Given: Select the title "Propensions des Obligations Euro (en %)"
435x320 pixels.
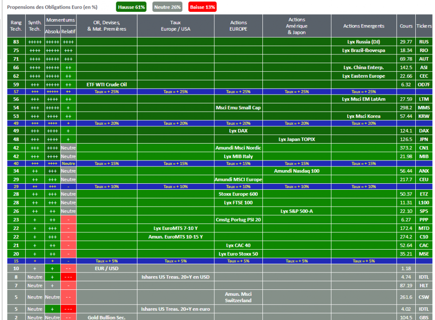Looking at the screenshot, I should [x=52, y=7].
